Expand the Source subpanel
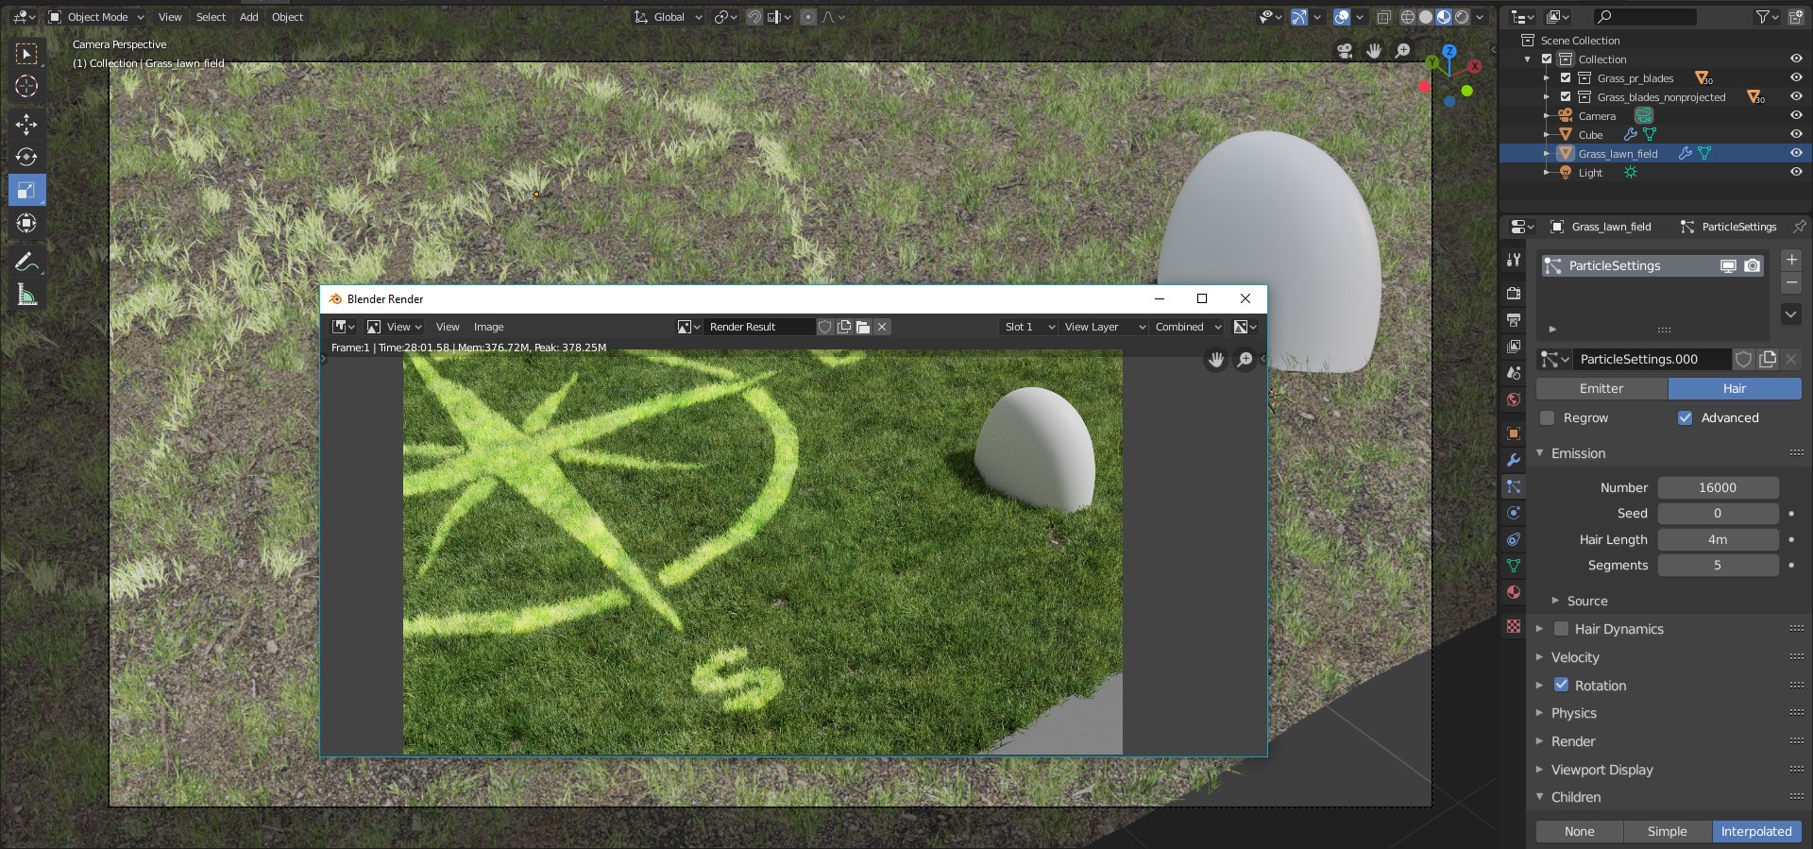Viewport: 1813px width, 849px height. (x=1555, y=601)
